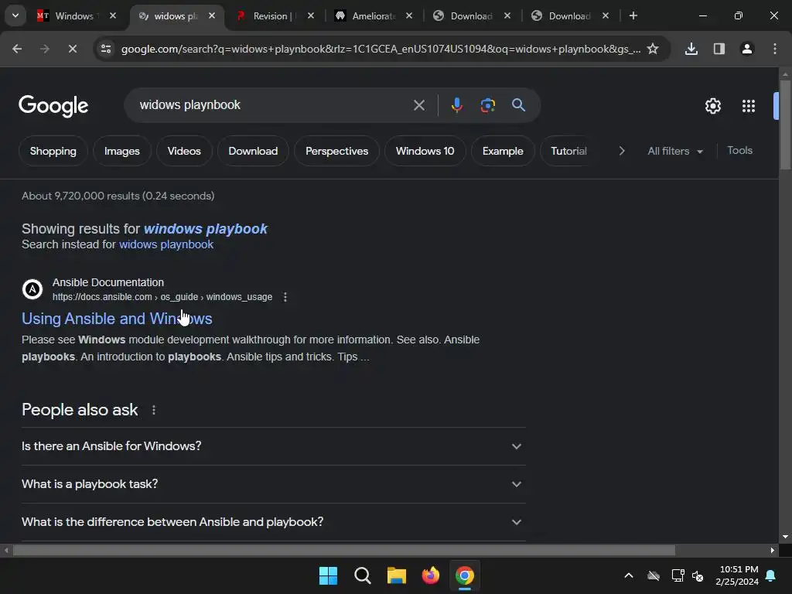Switch to the first Download tab
The image size is (792, 594).
click(471, 15)
